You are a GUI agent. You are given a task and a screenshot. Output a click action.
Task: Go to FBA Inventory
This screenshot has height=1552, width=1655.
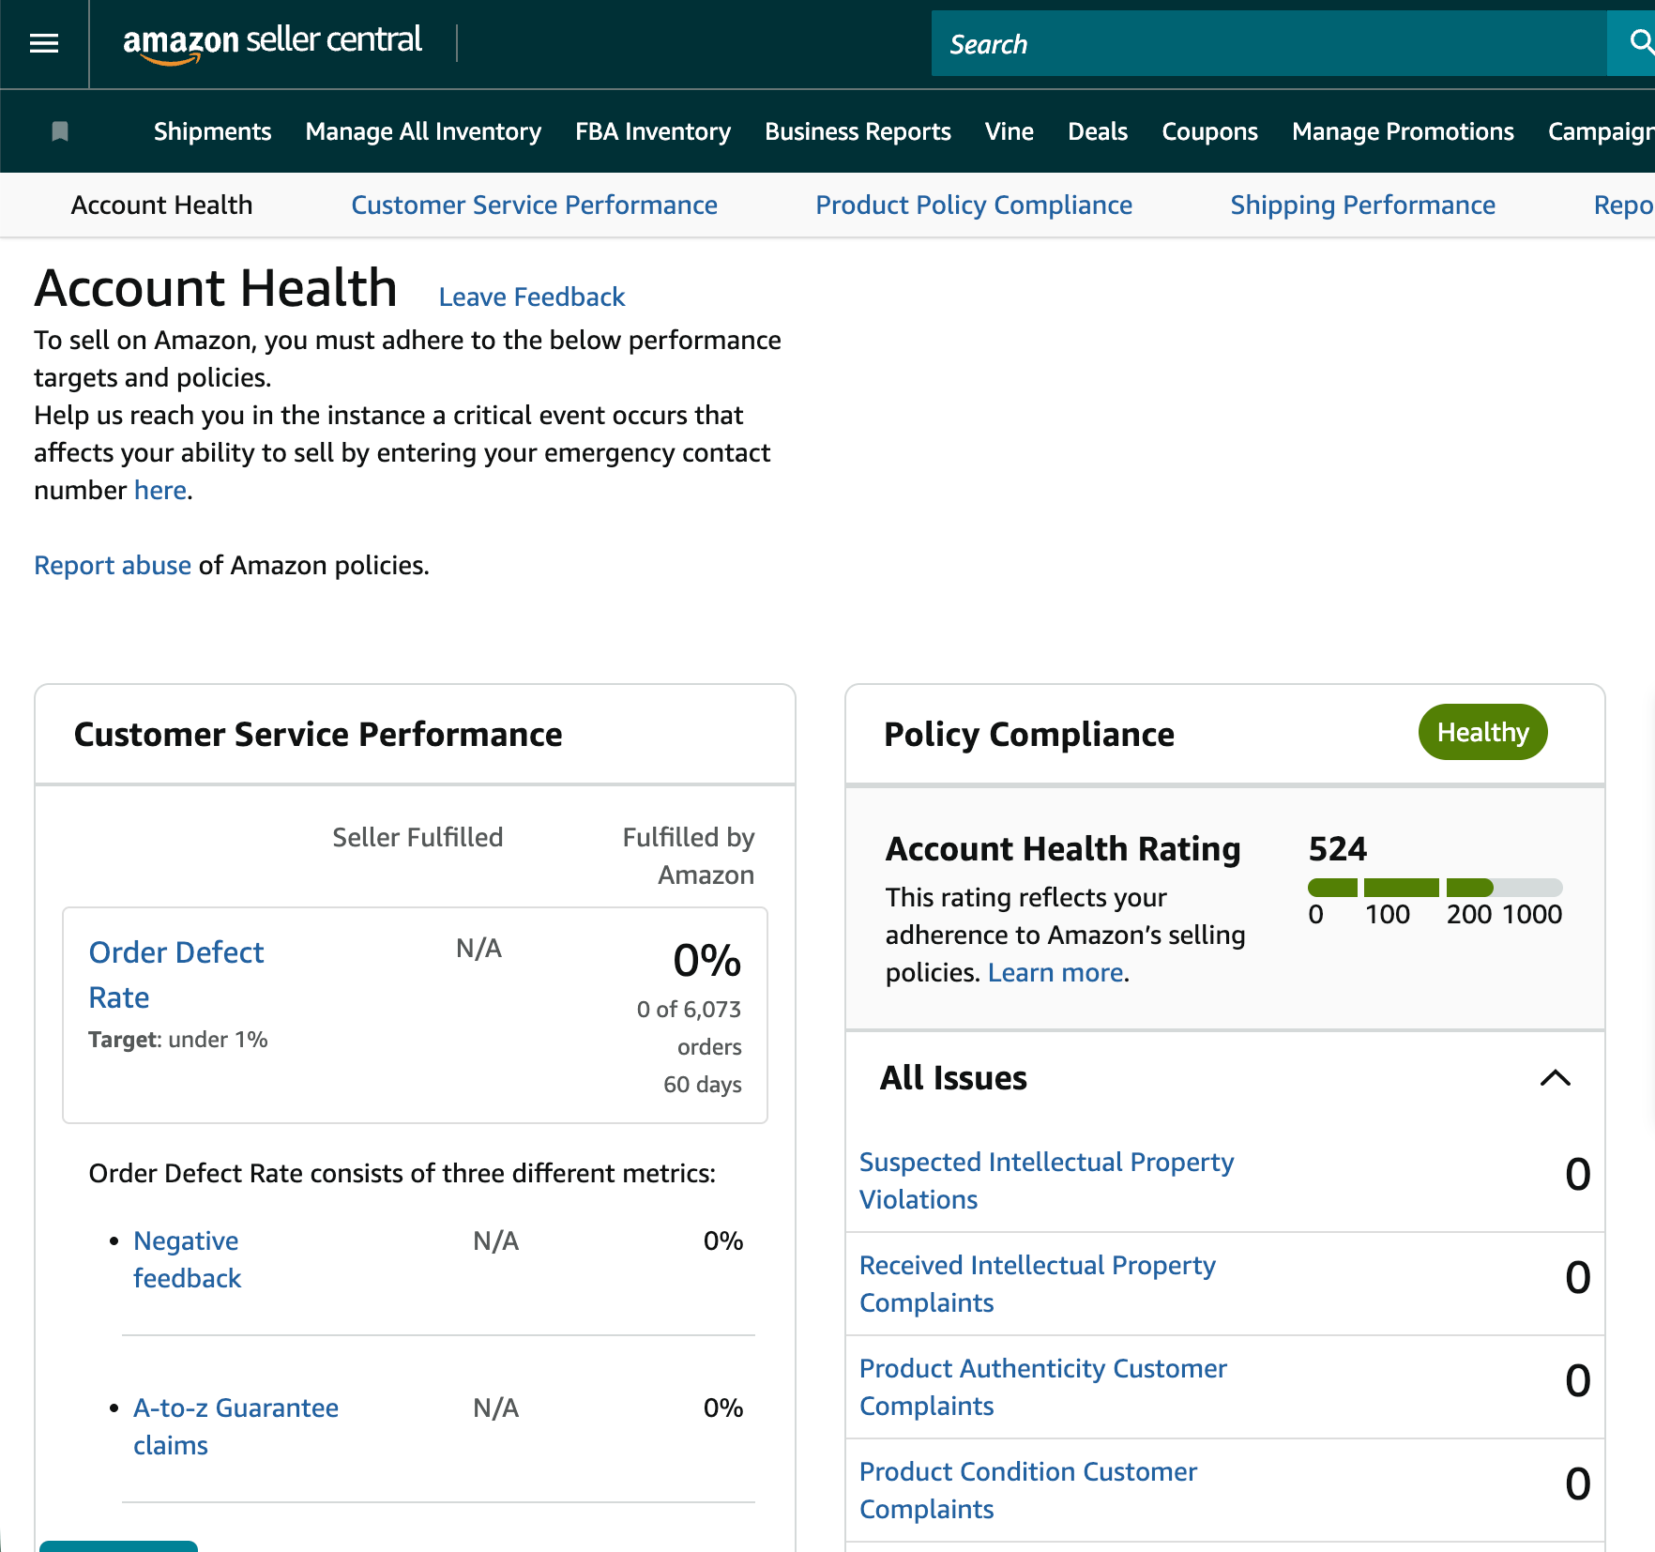coord(653,131)
